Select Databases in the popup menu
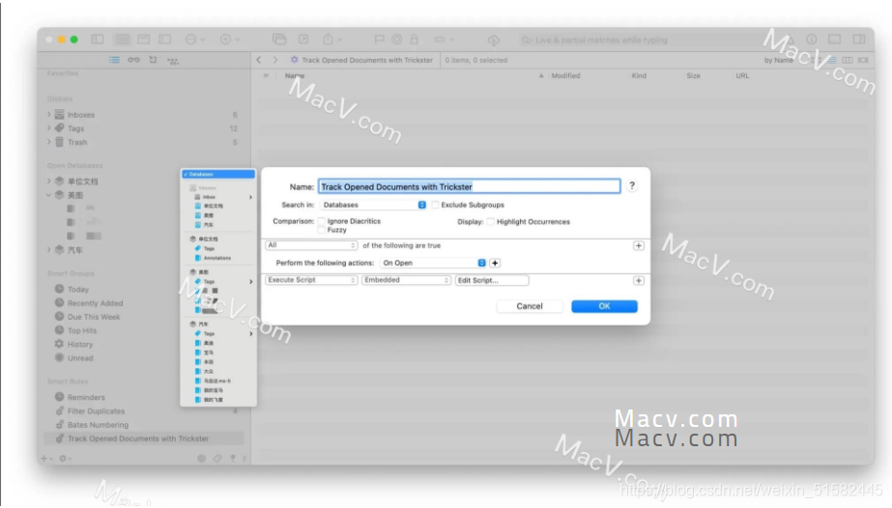This screenshot has height=508, width=892. pos(218,174)
